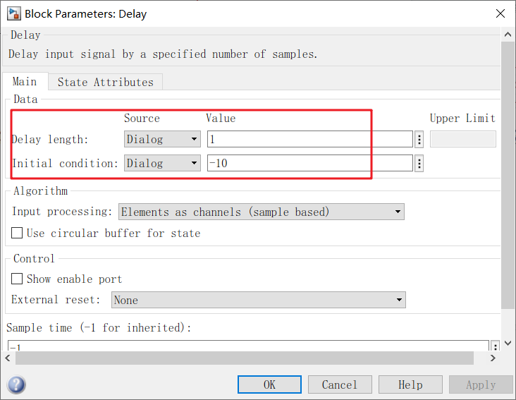
Task: Open the Initial condition value options menu
Action: (x=419, y=164)
